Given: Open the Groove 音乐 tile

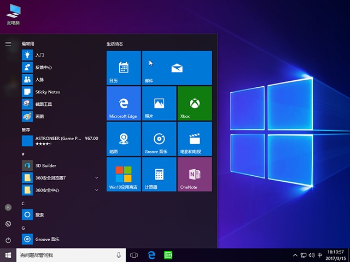Looking at the screenshot, I should (x=159, y=139).
